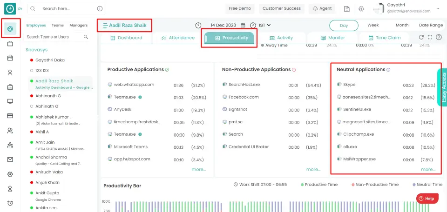Image resolution: width=447 pixels, height=212 pixels.
Task: Show more Non-Productive Applications
Action: 313,169
